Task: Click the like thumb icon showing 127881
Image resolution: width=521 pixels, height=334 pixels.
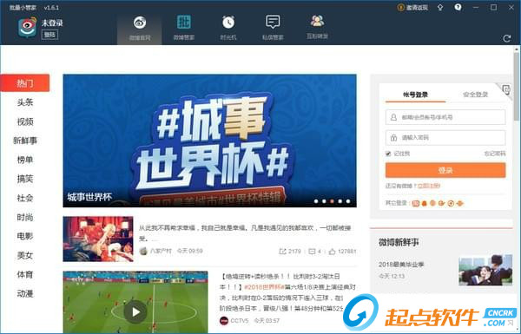Action: tap(332, 252)
